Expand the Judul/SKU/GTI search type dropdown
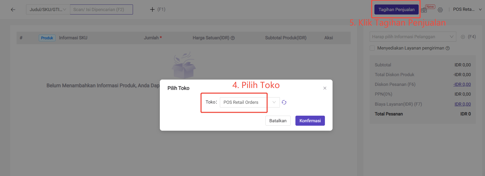Image resolution: width=485 pixels, height=176 pixels. (x=48, y=9)
